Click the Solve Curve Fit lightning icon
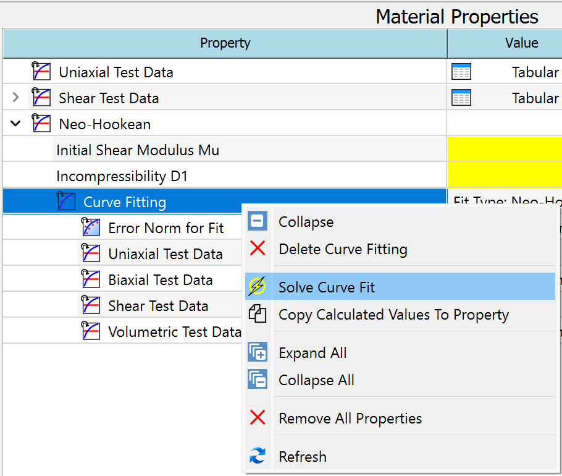This screenshot has width=562, height=476. (x=258, y=287)
